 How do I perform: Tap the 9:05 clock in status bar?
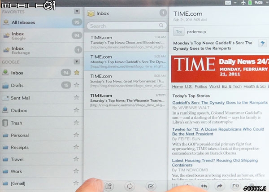pos(258,3)
